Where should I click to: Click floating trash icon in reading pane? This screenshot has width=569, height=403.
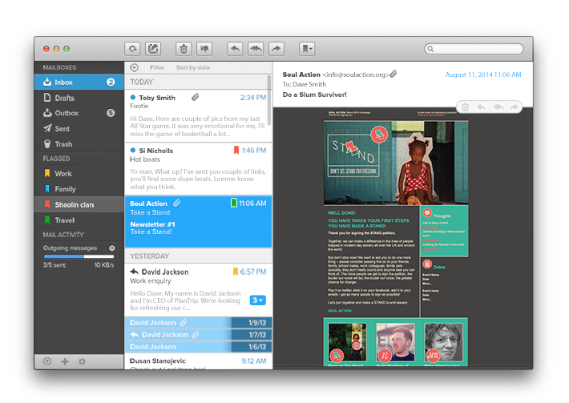(465, 107)
